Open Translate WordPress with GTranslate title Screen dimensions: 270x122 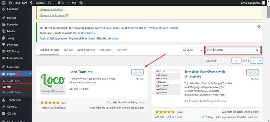[205, 74]
